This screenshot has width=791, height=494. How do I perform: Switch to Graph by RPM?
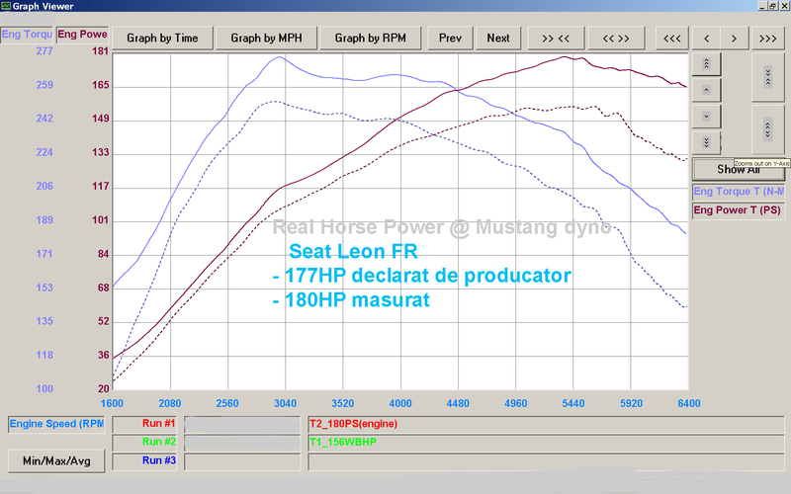(370, 39)
